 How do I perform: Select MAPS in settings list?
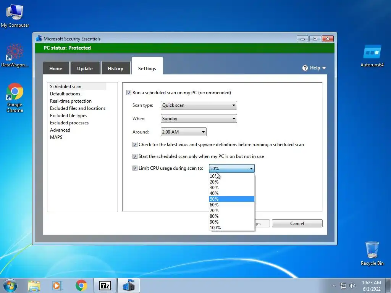(x=56, y=137)
